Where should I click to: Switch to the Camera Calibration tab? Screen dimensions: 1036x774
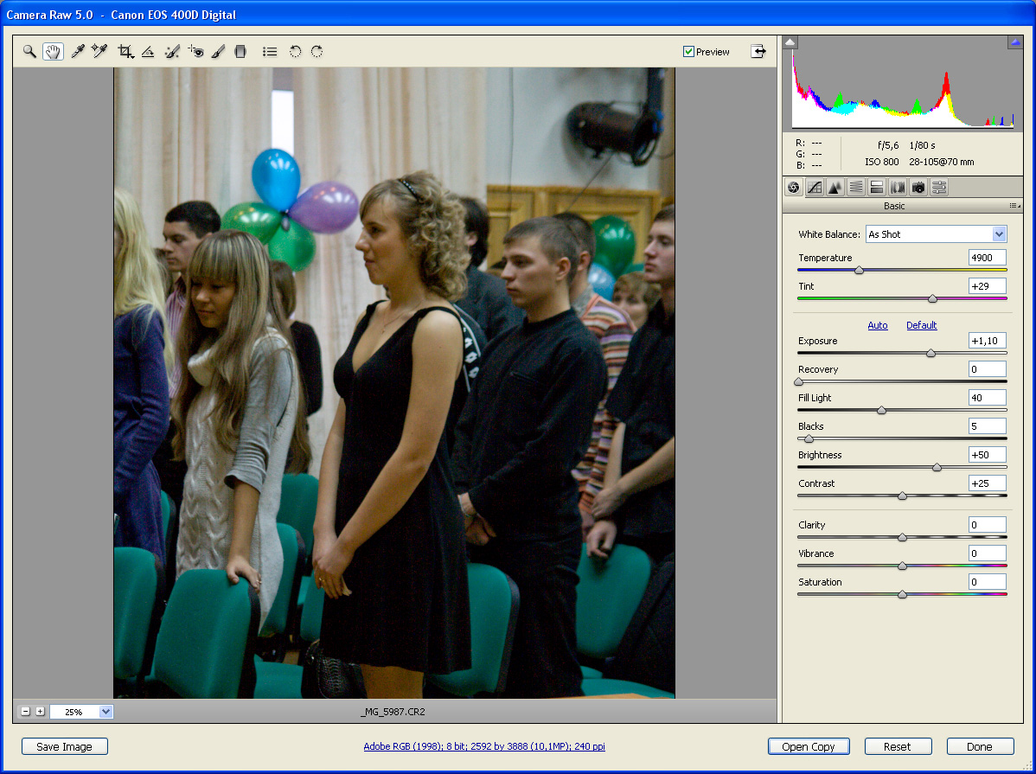[918, 188]
